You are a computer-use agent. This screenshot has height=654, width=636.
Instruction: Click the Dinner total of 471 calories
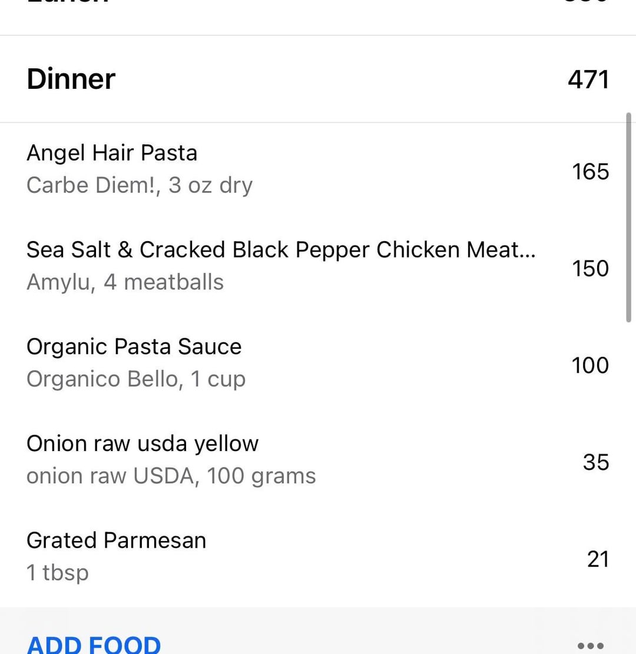click(x=588, y=79)
